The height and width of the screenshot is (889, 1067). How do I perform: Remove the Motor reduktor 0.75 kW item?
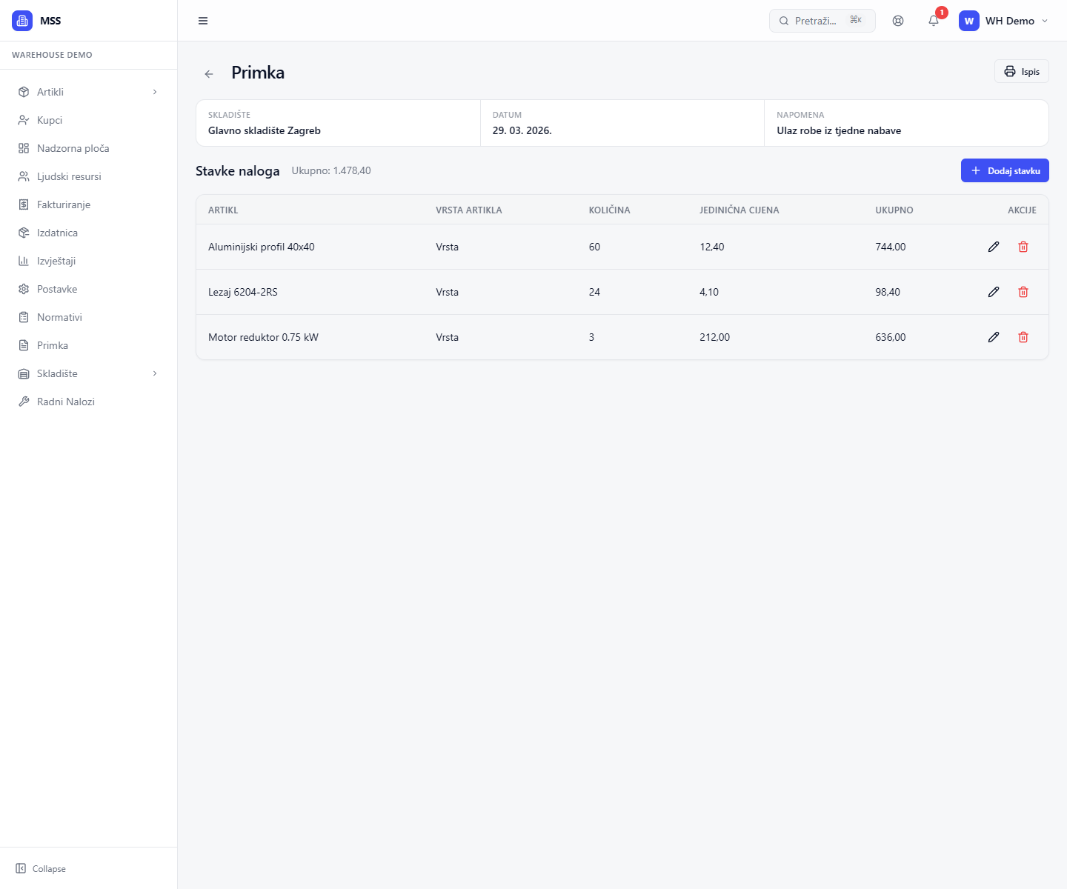pos(1023,337)
